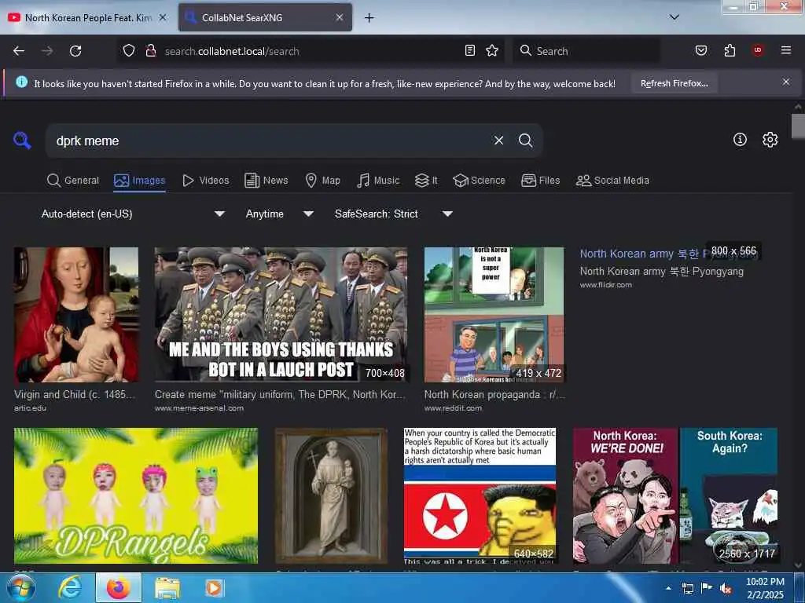
Task: Click the www.meme-arsenal.com source text
Action: 199,408
